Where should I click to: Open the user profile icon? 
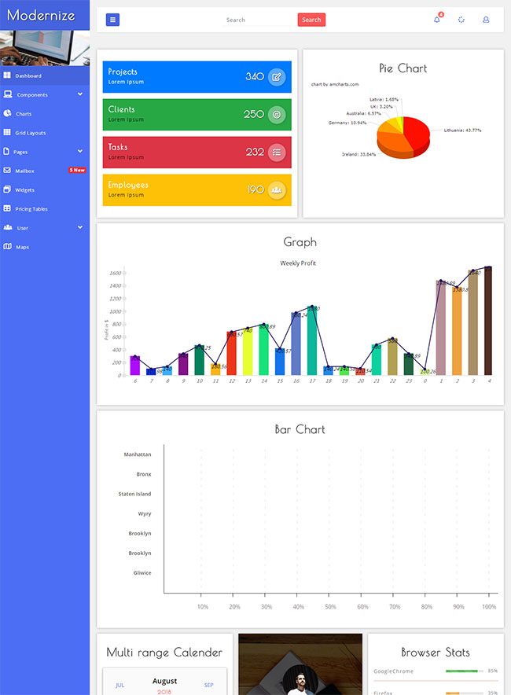tap(486, 20)
